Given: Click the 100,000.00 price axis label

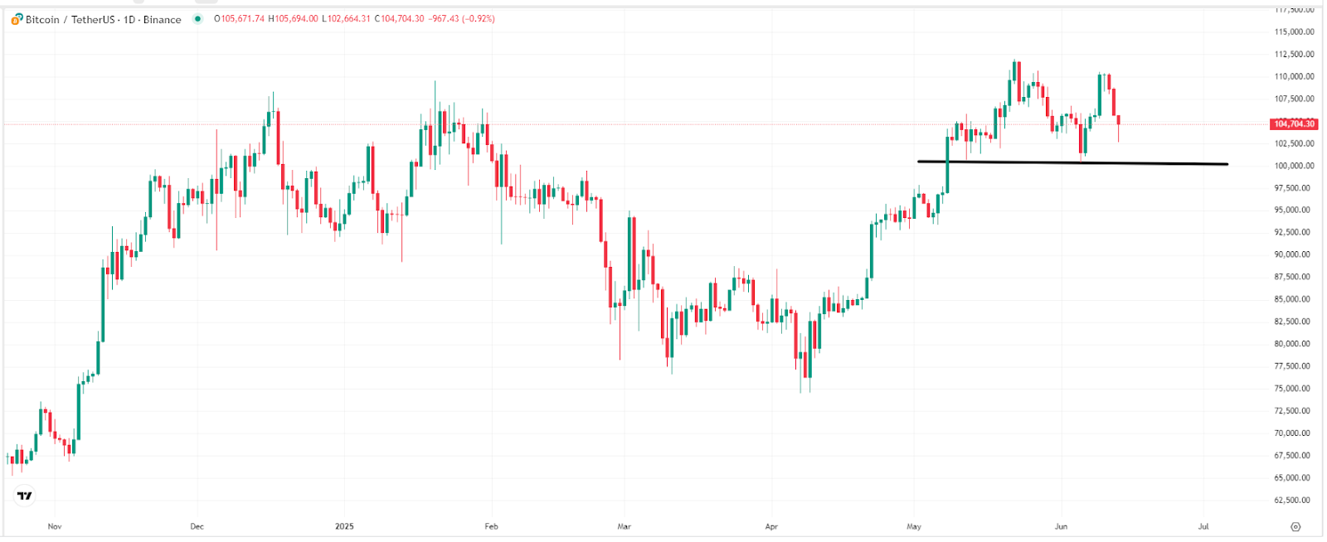Looking at the screenshot, I should [x=1294, y=166].
